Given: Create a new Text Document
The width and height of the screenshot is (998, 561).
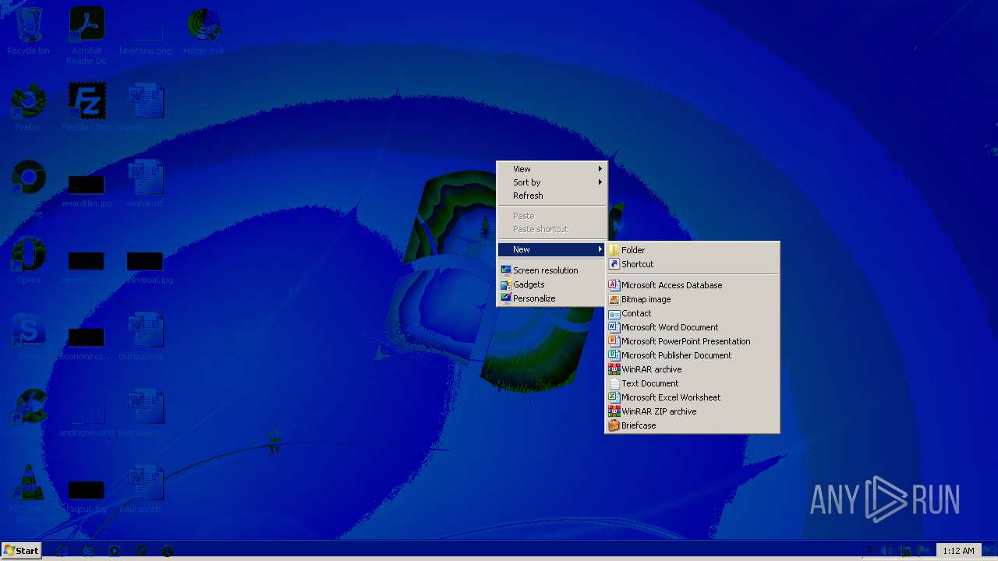Looking at the screenshot, I should tap(692, 383).
